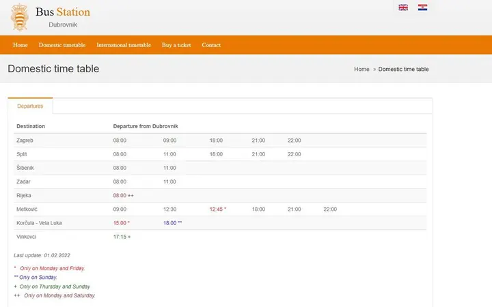Open the Buy a ticket menu item
Screen dimensions: 492x307
tap(176, 45)
